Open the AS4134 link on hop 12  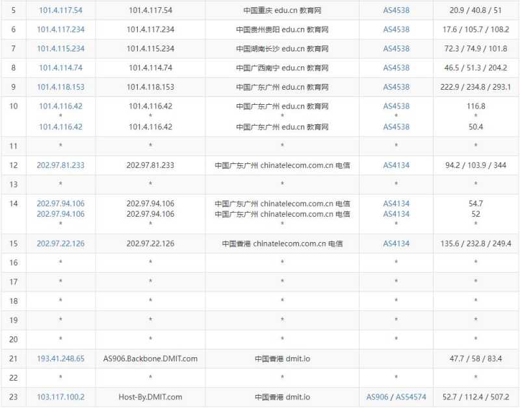[396, 165]
